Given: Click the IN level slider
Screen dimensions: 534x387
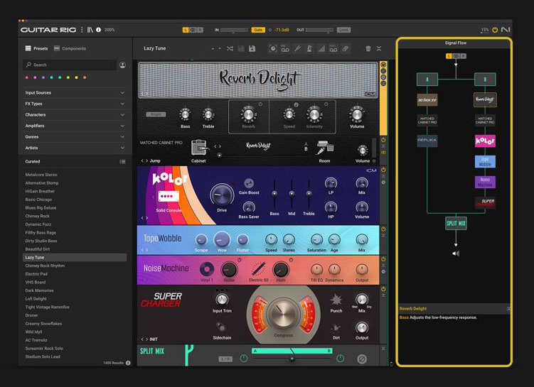Looking at the screenshot, I should point(234,31).
